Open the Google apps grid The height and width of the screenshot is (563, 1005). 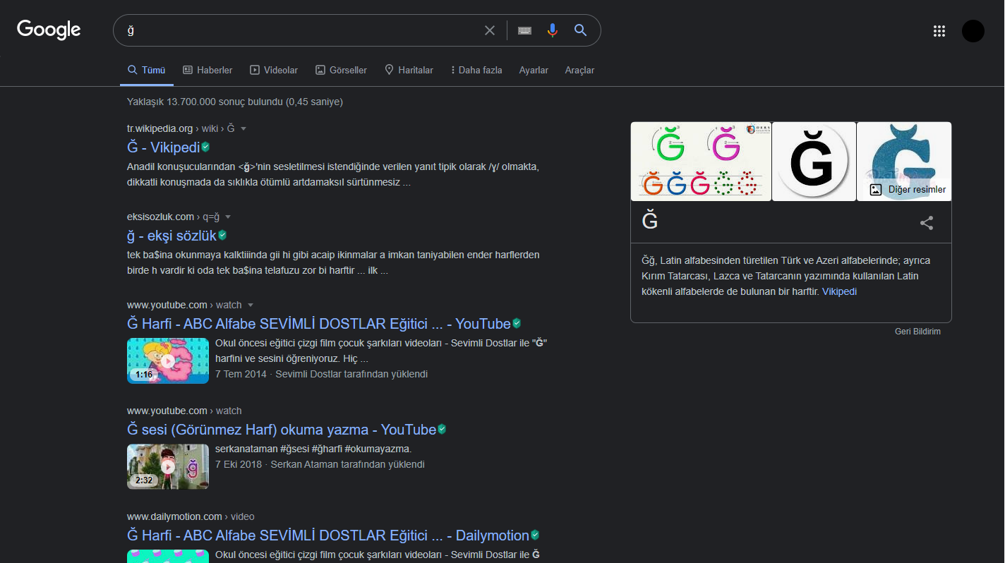point(939,31)
